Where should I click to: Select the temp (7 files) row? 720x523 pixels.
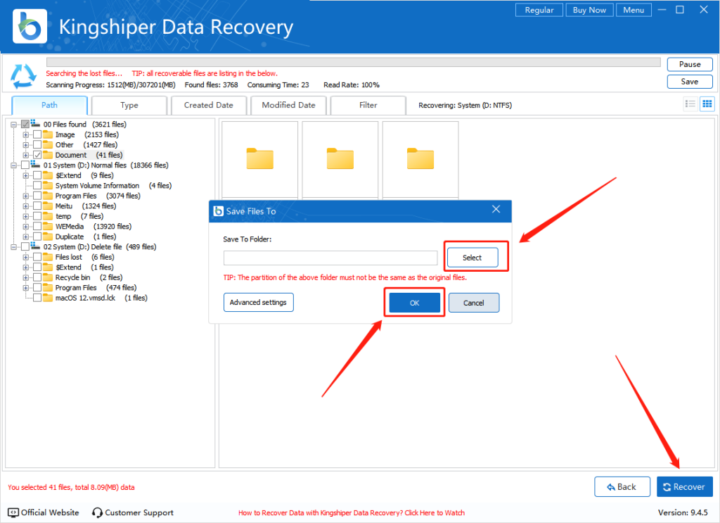(79, 216)
